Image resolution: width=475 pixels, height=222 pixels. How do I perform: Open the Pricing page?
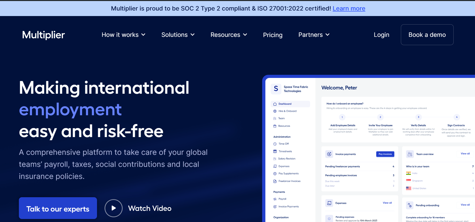(x=273, y=35)
